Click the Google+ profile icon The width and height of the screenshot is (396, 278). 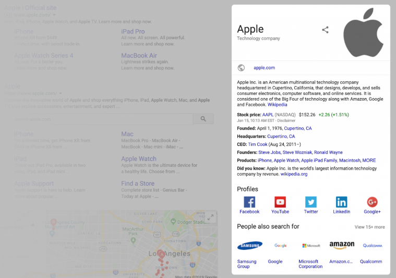(372, 202)
